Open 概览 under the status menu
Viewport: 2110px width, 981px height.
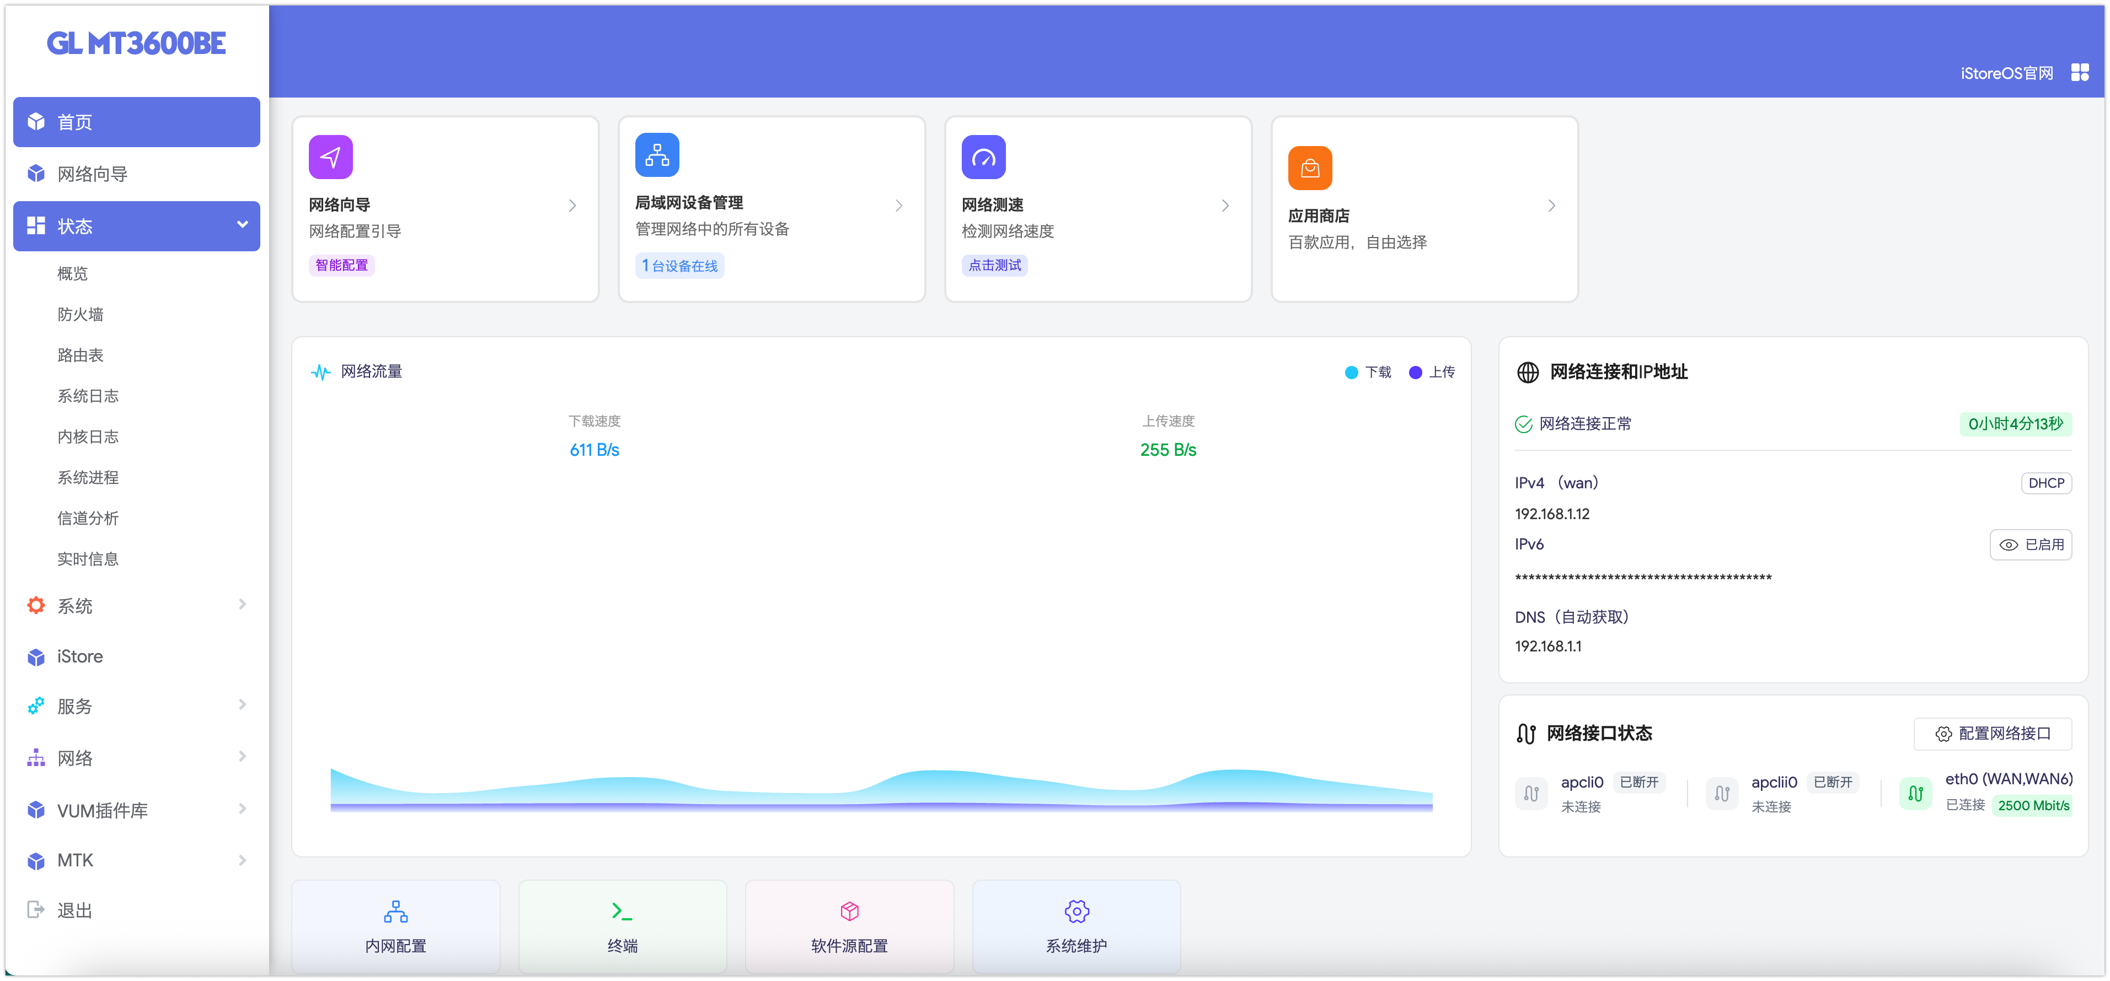point(72,273)
